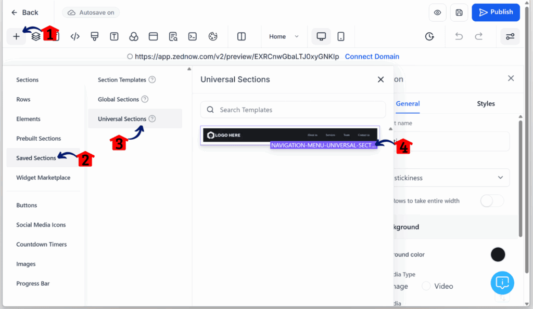533x309 pixels.
Task: Open the layers stack icon
Action: [x=36, y=37]
